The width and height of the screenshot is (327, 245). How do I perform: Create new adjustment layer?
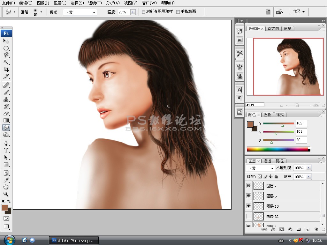291,229
